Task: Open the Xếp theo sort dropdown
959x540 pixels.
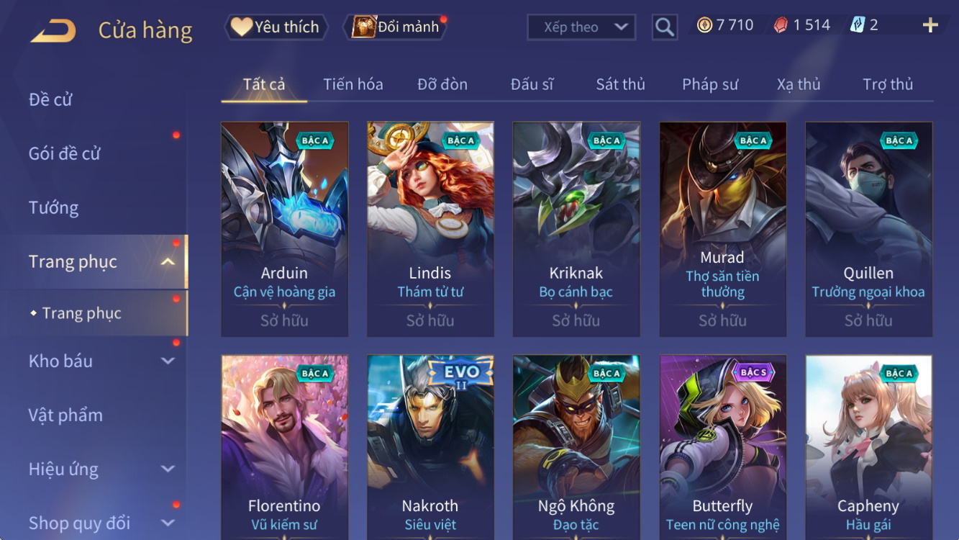Action: tap(581, 27)
